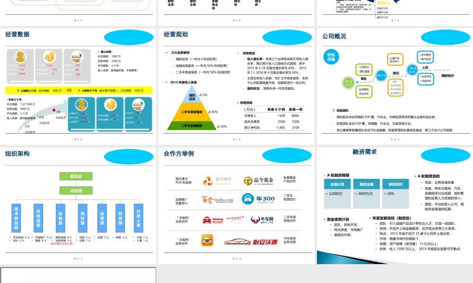Expand the 2013.11.22 timeline node
Image resolution: width=473 pixels, height=283 pixels.
[348, 83]
